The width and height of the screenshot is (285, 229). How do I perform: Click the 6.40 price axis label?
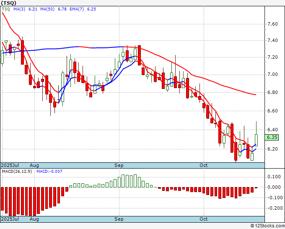[x=272, y=130]
